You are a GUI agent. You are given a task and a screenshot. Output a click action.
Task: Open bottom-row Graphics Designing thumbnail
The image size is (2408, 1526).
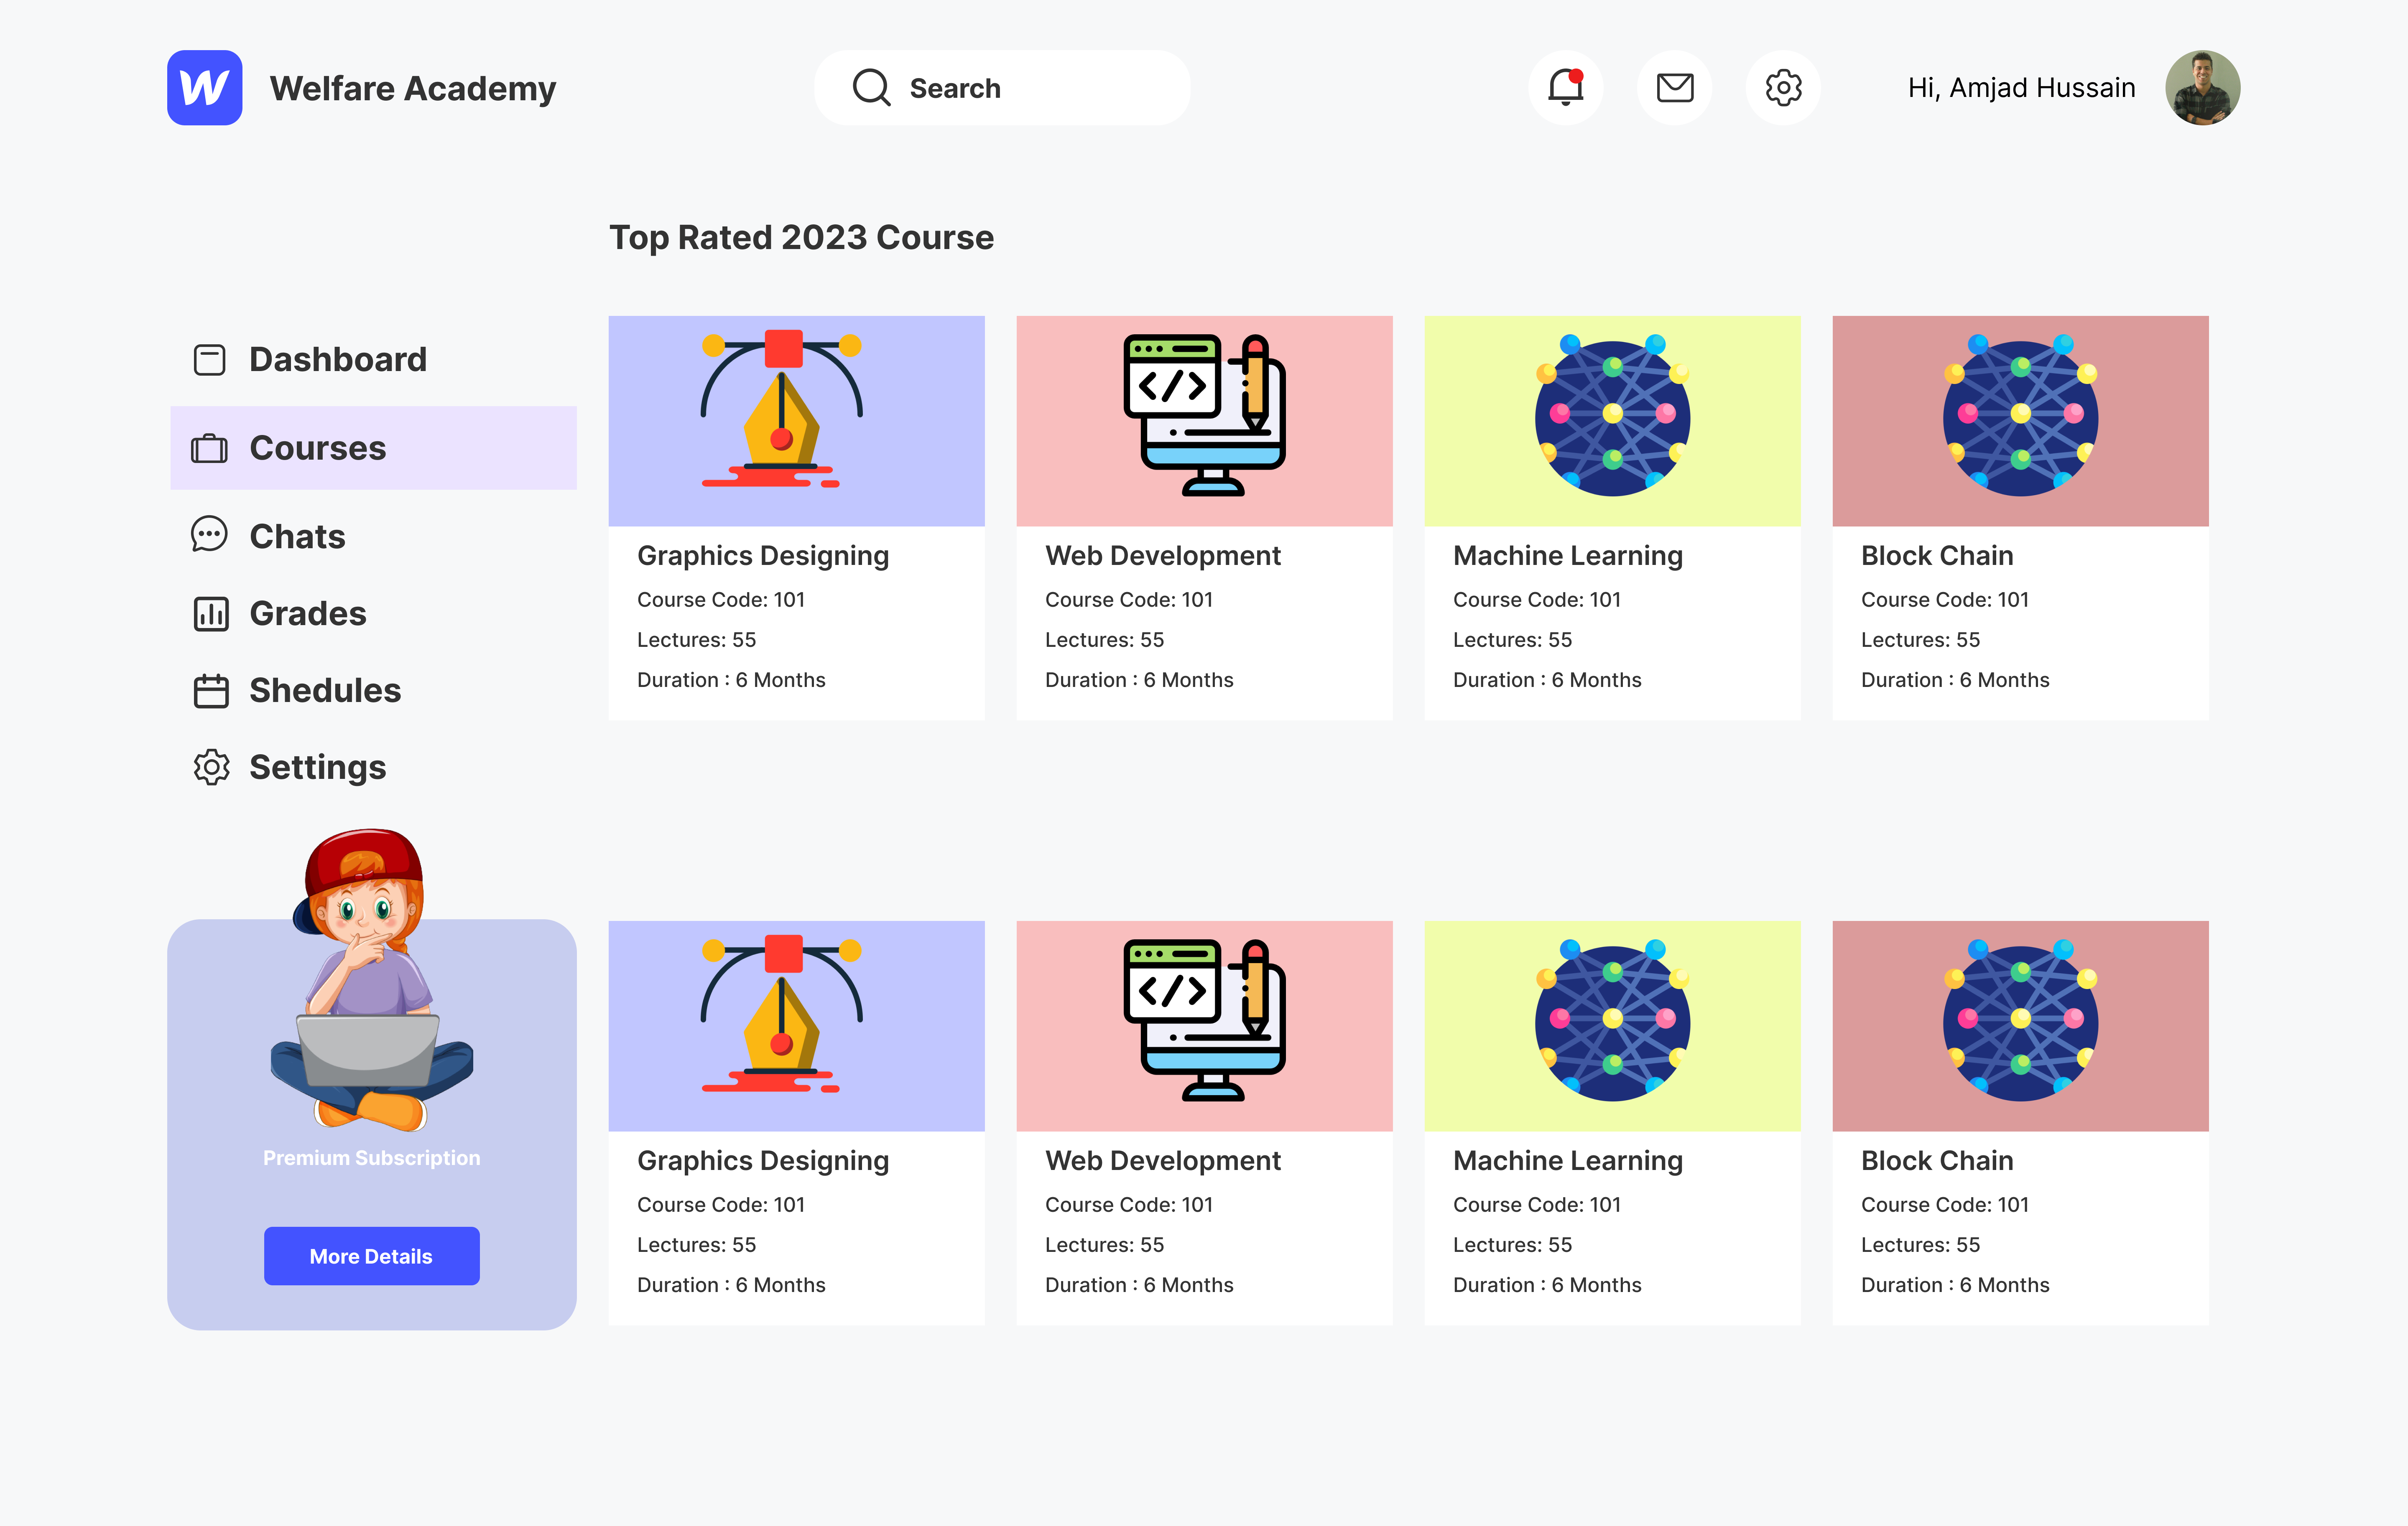point(796,1026)
